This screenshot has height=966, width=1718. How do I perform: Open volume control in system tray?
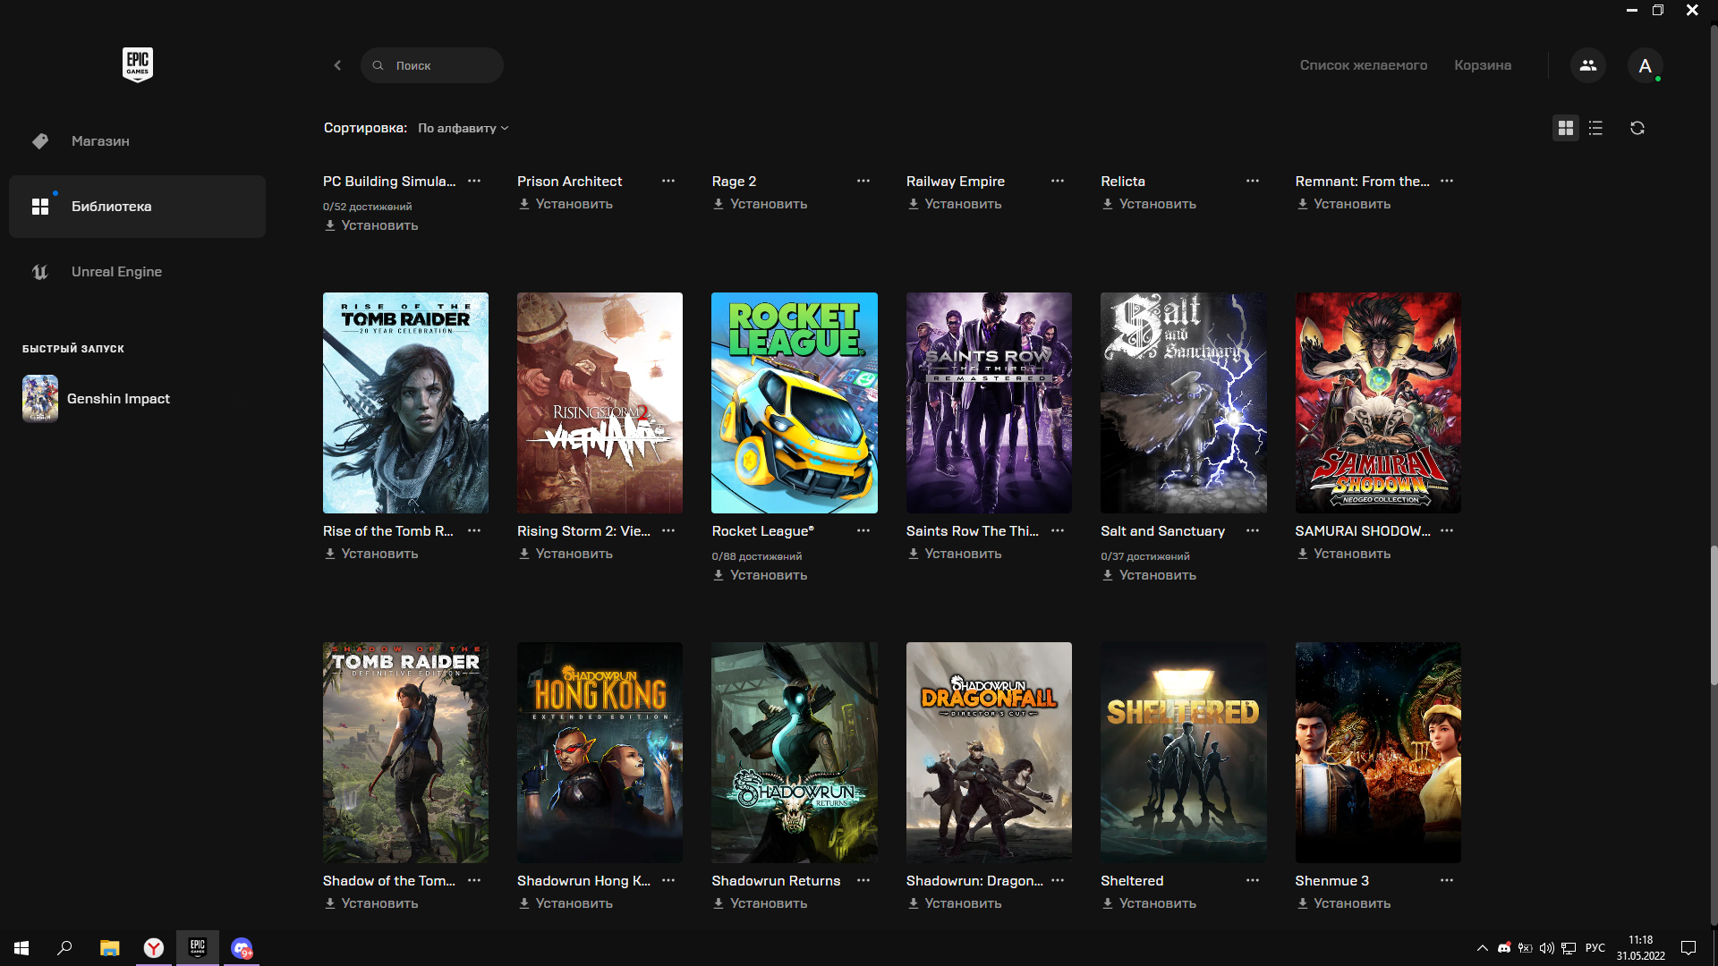1546,948
